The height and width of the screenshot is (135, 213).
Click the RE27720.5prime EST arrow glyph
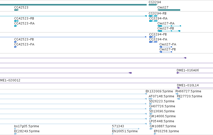point(178,99)
